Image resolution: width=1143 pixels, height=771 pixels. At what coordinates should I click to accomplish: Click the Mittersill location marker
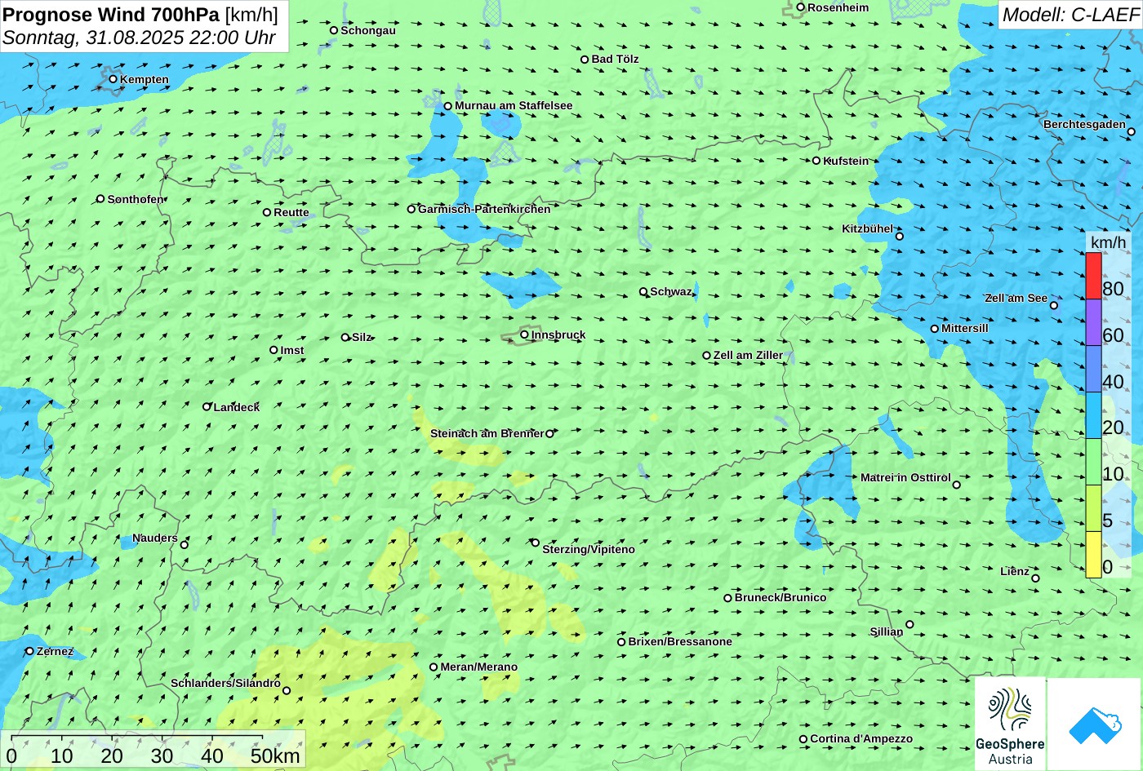click(935, 329)
